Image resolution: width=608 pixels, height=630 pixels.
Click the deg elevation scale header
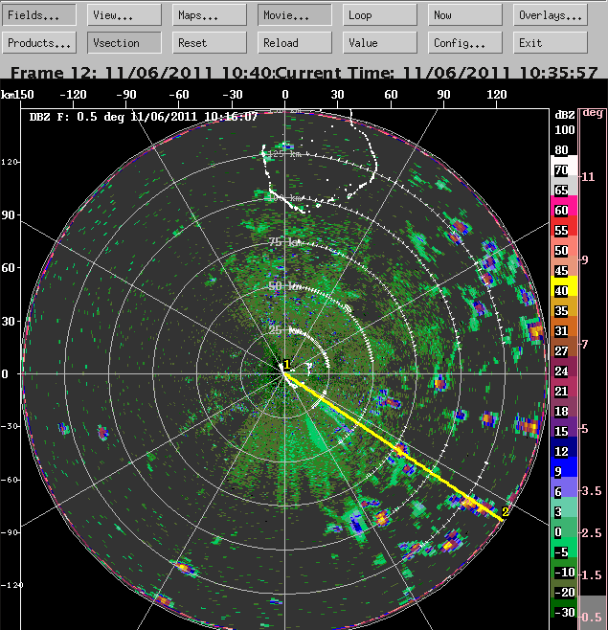coord(593,113)
